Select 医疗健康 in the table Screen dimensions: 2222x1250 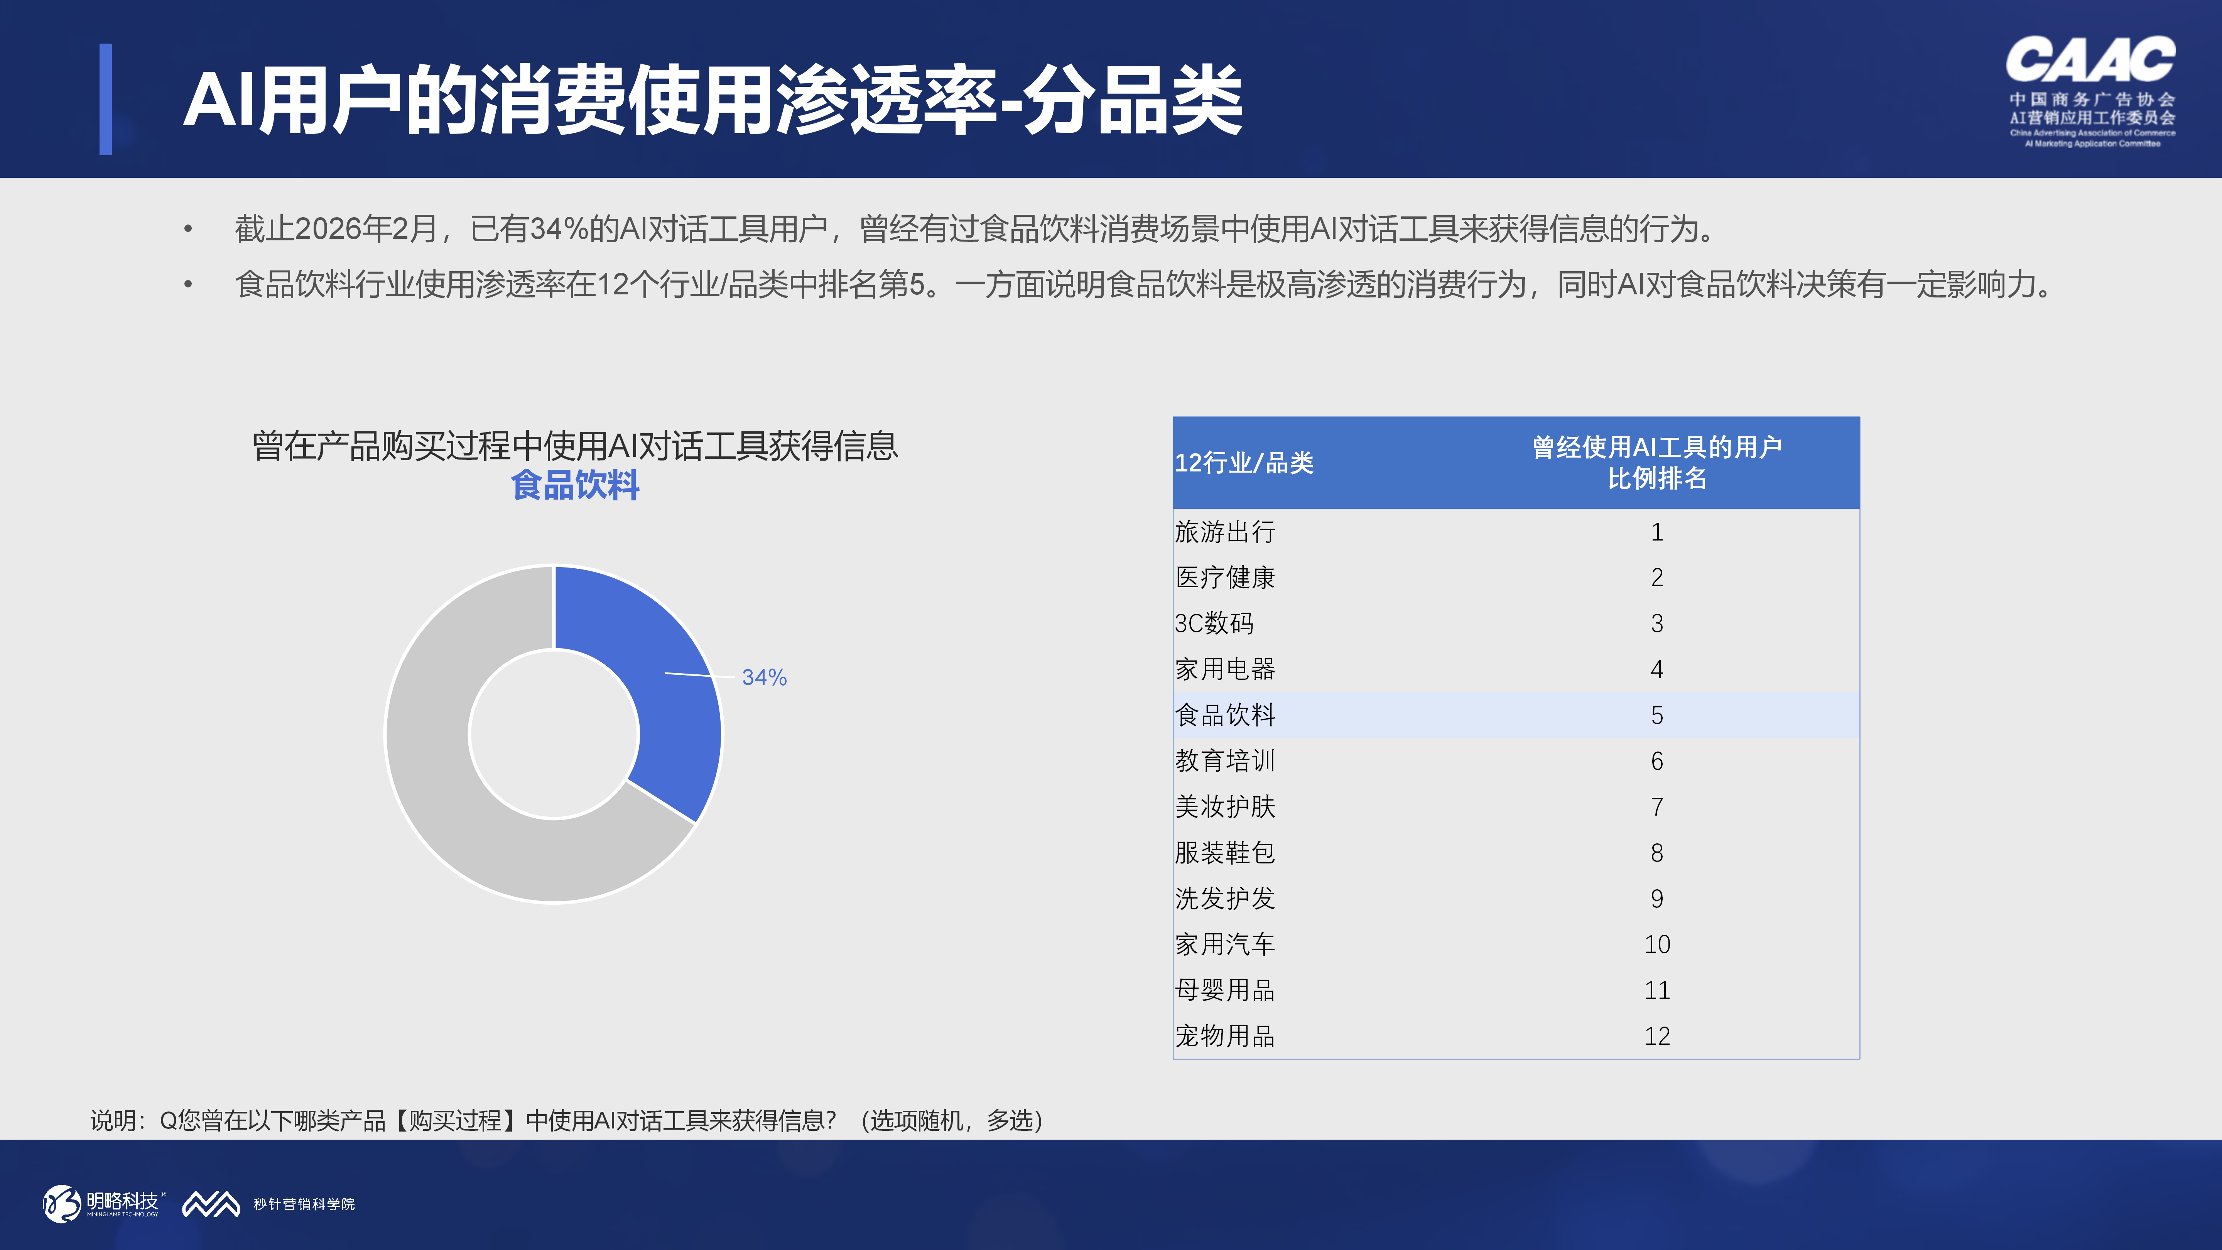click(x=1225, y=577)
